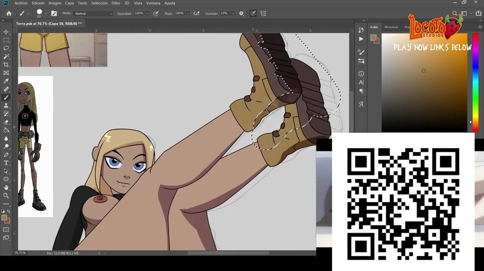Toggle the brush settings panel button
Screen dimensions: 484x271
(x=54, y=13)
